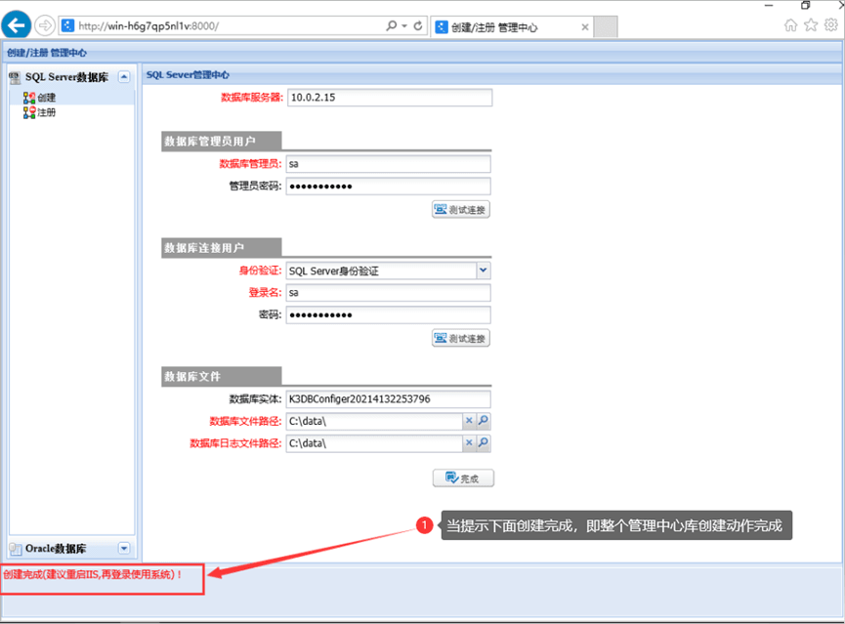Click the SQL Sever管理中心 panel title
This screenshot has width=845, height=624.
tap(188, 75)
